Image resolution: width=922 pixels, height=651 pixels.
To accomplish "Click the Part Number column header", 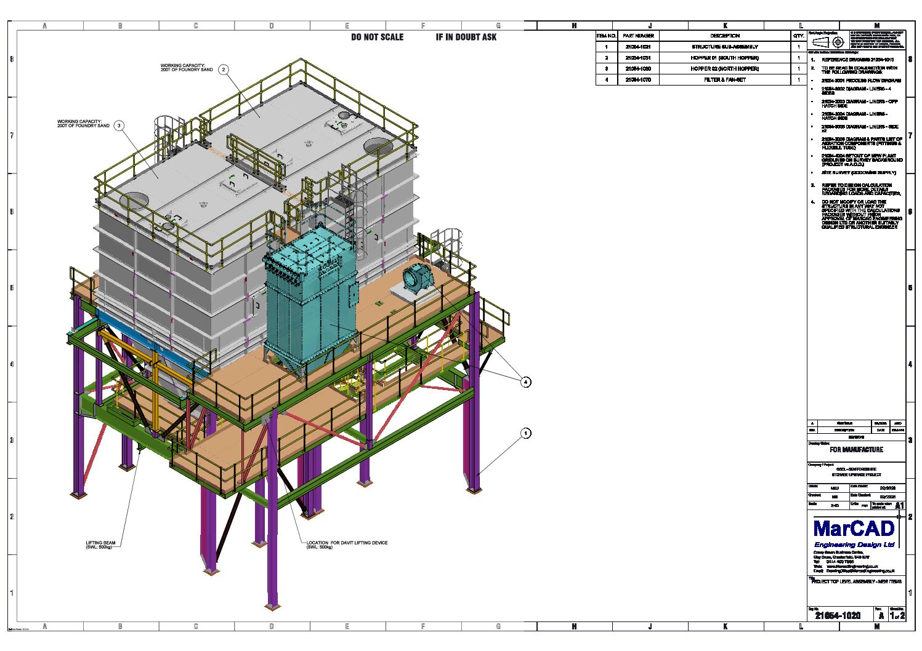I will tap(638, 36).
